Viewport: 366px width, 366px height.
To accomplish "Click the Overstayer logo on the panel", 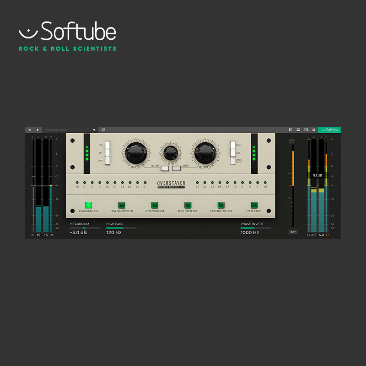I will pyautogui.click(x=171, y=184).
